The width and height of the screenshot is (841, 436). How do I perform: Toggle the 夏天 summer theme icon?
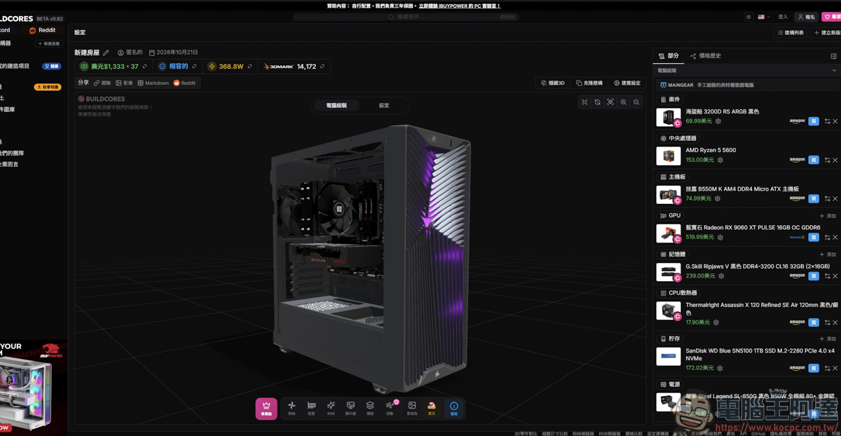coord(432,408)
